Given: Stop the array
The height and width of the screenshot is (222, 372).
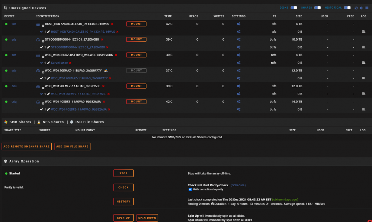Looking at the screenshot, I should pos(124,173).
